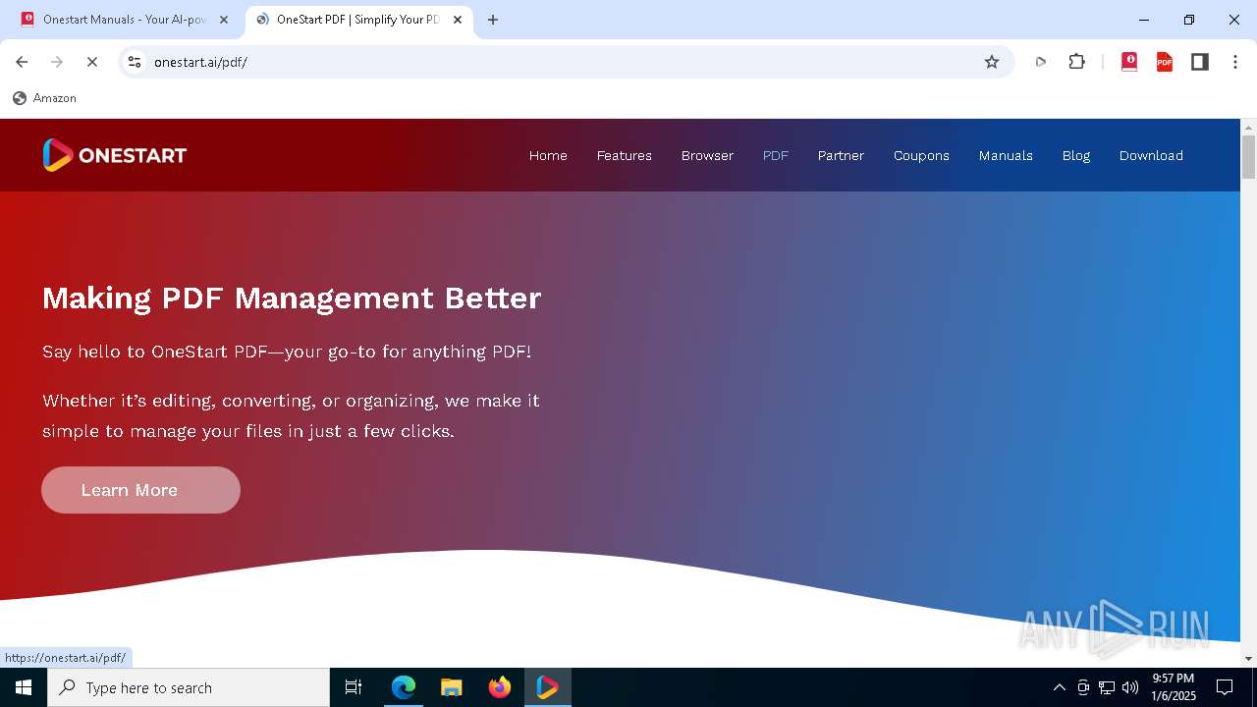Select OneStart browser taskbar icon
The width and height of the screenshot is (1257, 707).
547,687
